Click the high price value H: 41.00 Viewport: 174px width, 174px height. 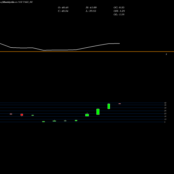click(x=91, y=8)
